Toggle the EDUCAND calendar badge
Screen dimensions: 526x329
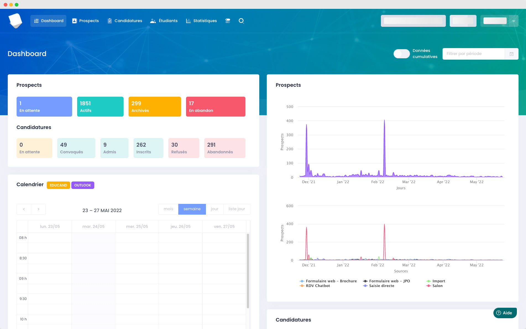point(58,185)
